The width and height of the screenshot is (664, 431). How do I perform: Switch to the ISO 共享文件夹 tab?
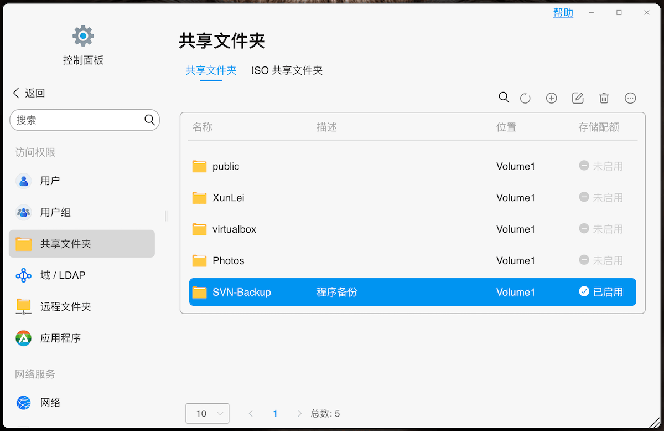coord(287,70)
